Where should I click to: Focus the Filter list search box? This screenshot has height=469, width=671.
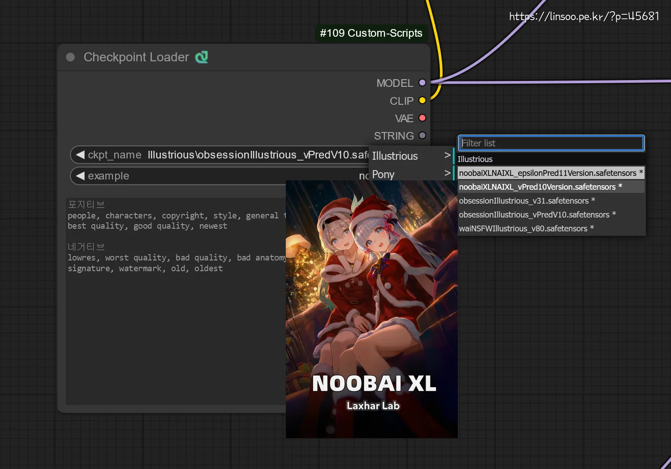click(x=551, y=143)
